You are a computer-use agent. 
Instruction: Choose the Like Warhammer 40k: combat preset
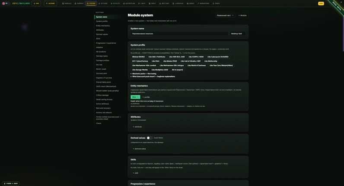tap(144, 65)
